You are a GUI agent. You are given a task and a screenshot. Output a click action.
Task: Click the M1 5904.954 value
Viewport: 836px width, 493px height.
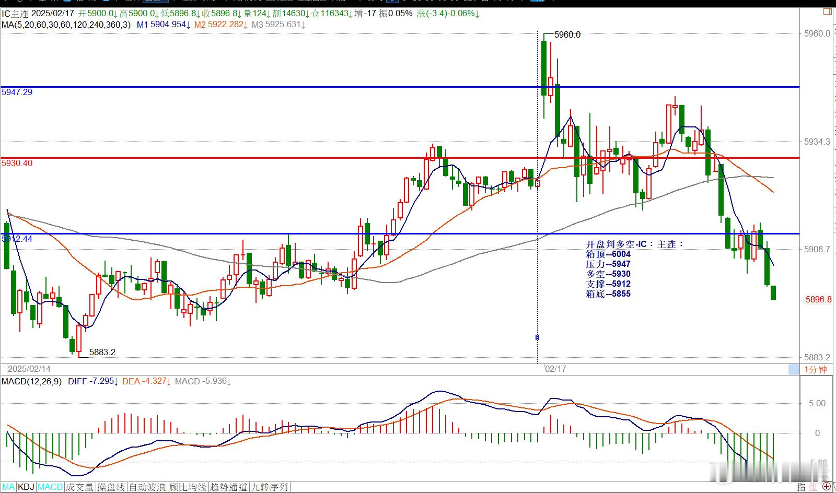[163, 24]
